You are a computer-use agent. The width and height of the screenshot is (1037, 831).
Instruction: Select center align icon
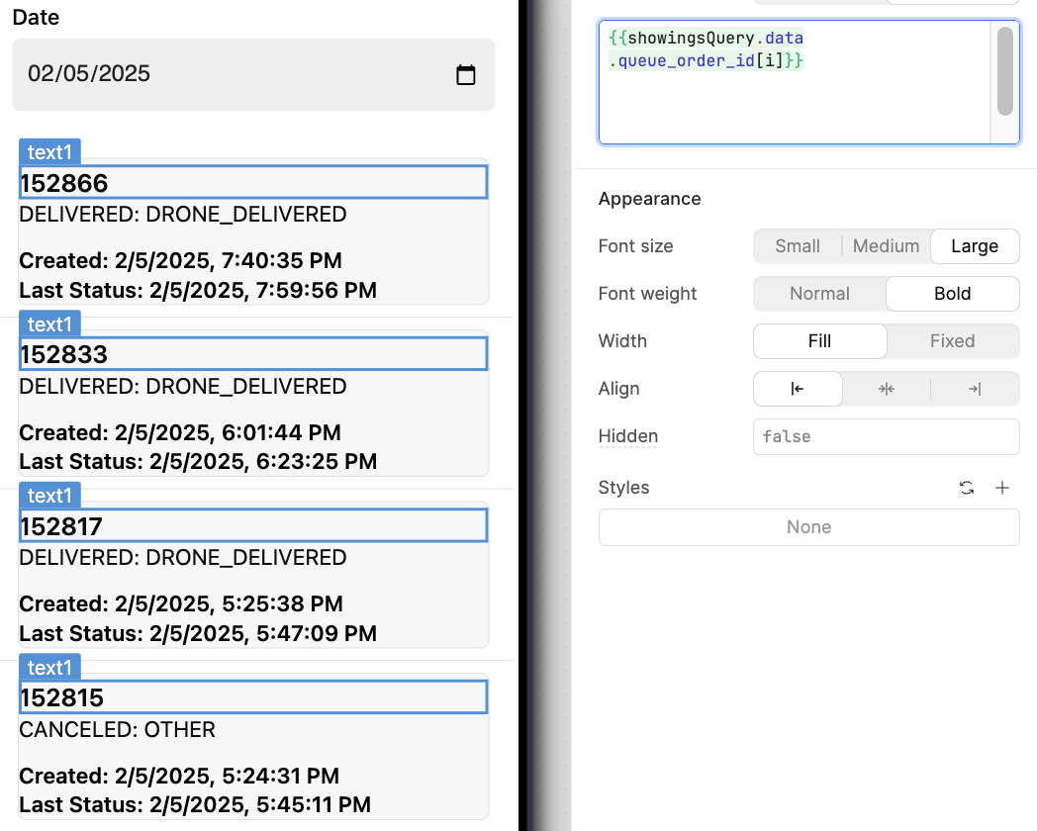click(886, 389)
